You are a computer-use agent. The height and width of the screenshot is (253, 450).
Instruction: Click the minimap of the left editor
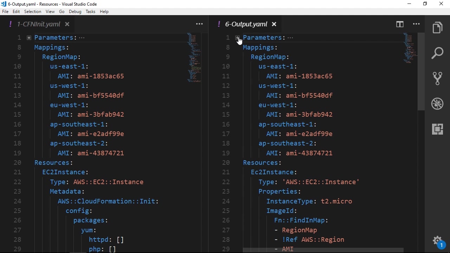click(x=194, y=58)
